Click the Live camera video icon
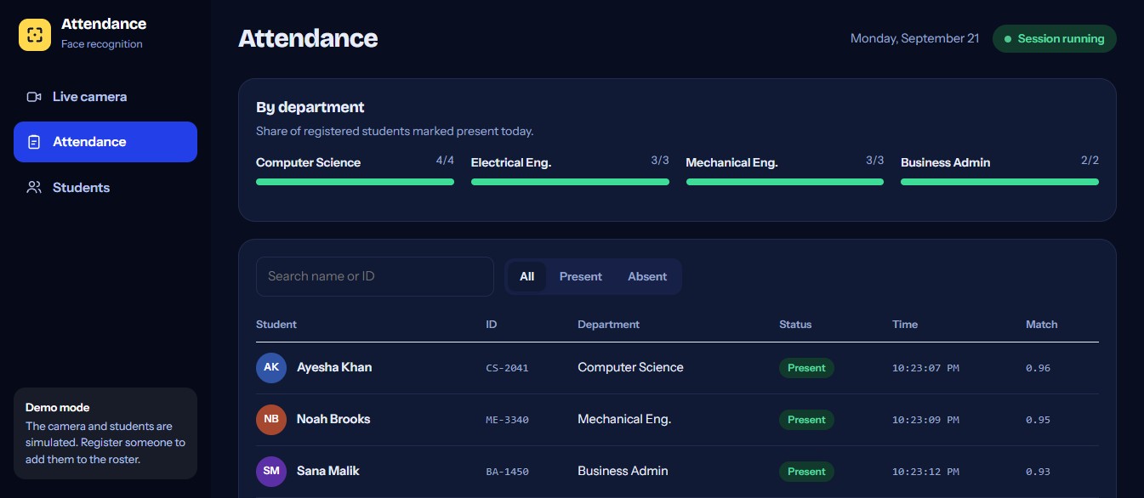The width and height of the screenshot is (1144, 498). point(34,97)
